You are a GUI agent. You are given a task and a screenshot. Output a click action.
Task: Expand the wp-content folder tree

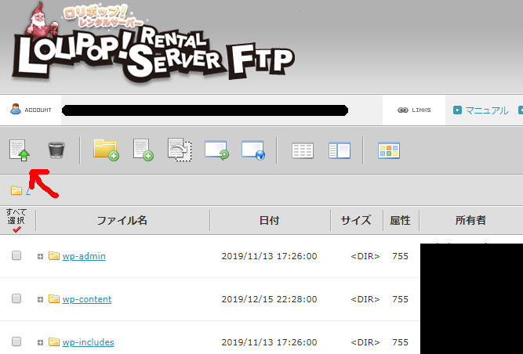(x=40, y=299)
